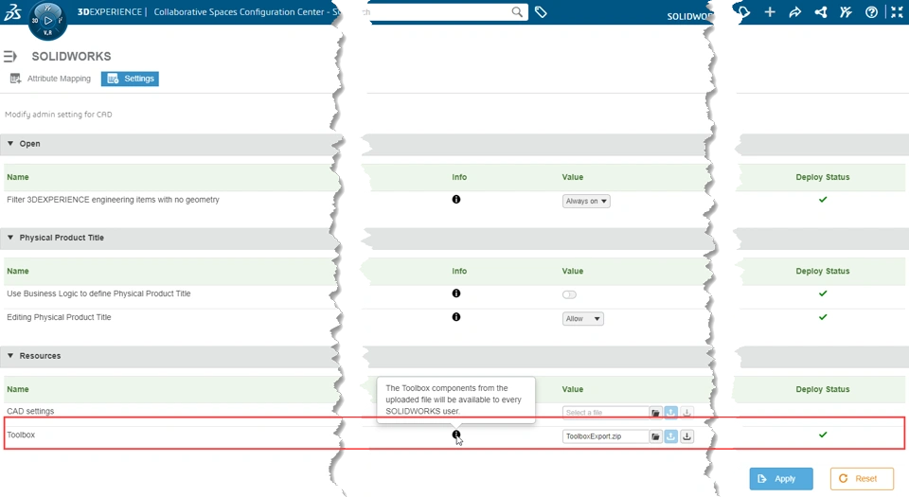Open the 3DEXPERIENCE compass
909x497 pixels.
click(x=47, y=21)
